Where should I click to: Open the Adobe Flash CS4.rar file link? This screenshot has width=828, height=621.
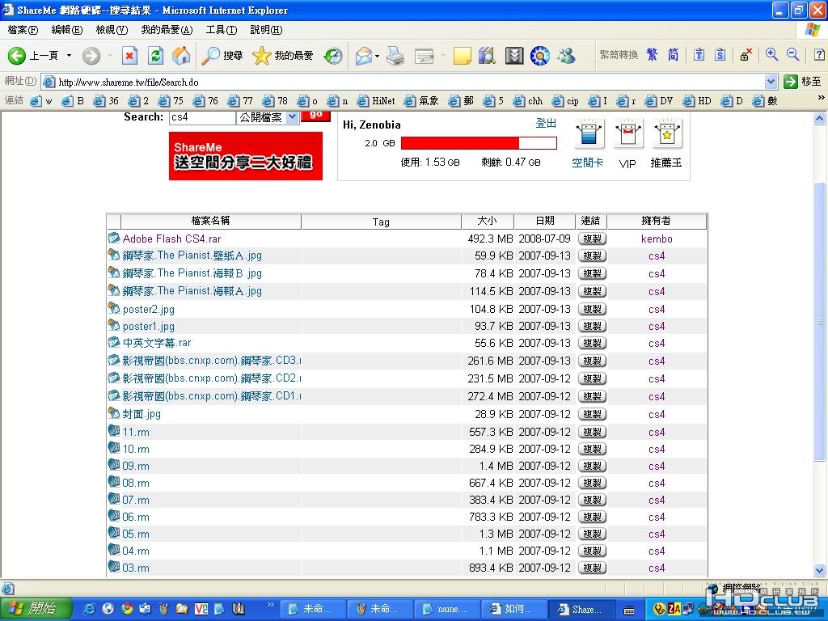point(171,239)
